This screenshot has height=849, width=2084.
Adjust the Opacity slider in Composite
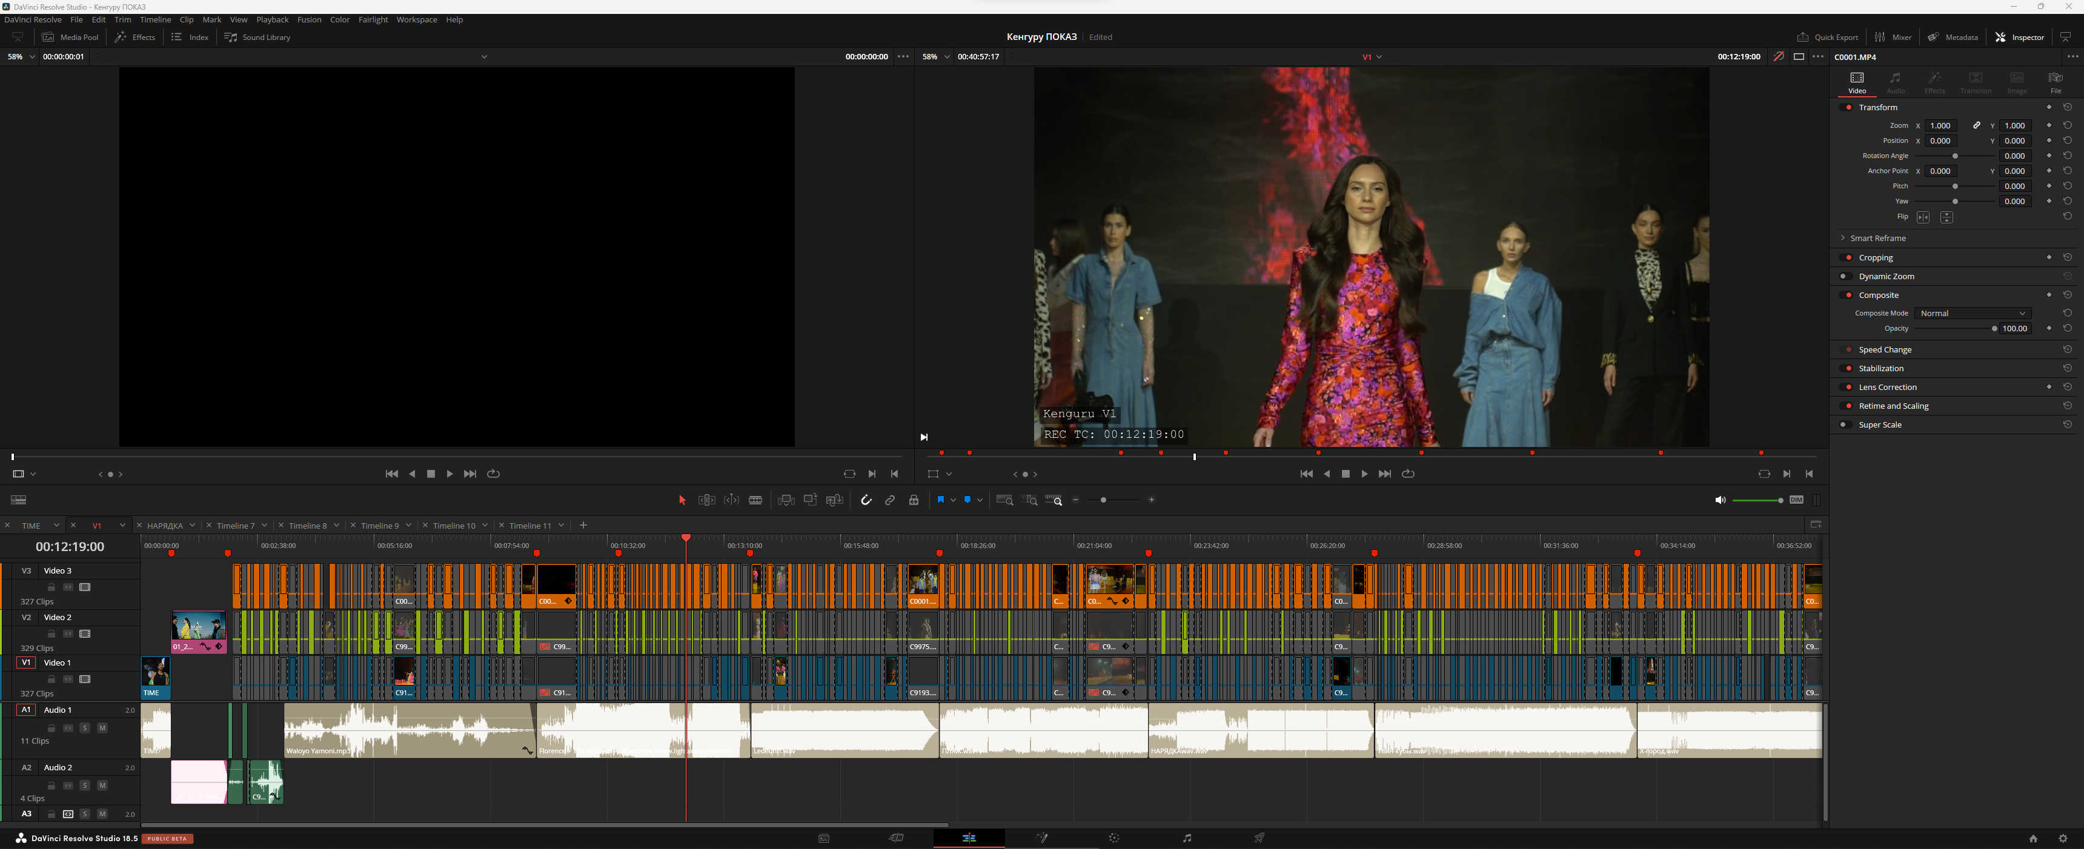click(1993, 329)
